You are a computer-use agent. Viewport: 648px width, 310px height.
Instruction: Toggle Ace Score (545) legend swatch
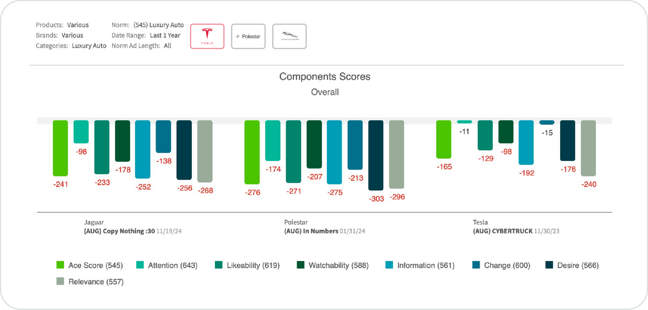[x=60, y=265]
